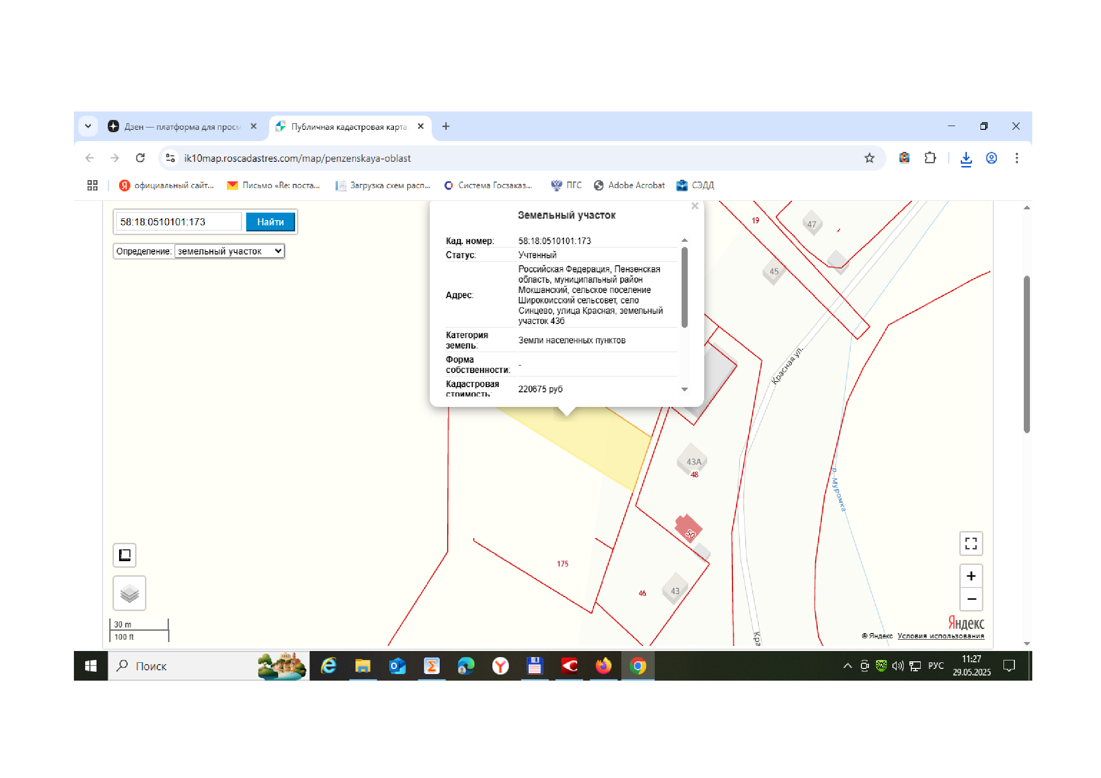This screenshot has width=1101, height=778.
Task: Zoom out the map with minus
Action: point(971,599)
